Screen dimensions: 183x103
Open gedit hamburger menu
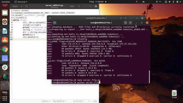click(79, 6)
